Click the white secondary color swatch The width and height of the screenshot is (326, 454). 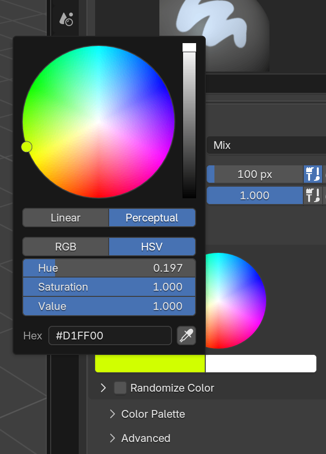261,364
